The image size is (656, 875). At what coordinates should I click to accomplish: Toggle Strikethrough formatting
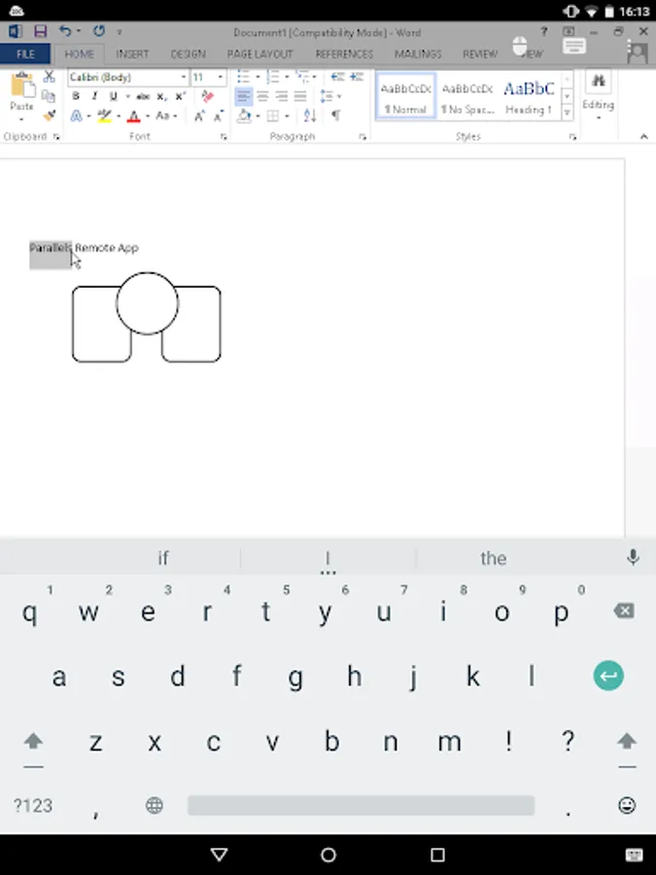143,96
